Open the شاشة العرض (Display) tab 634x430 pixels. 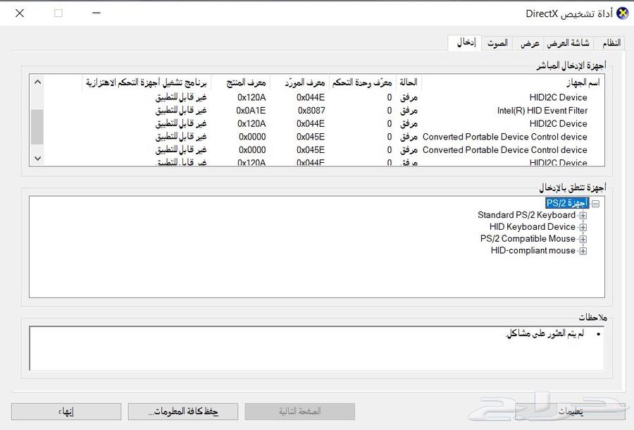[568, 42]
